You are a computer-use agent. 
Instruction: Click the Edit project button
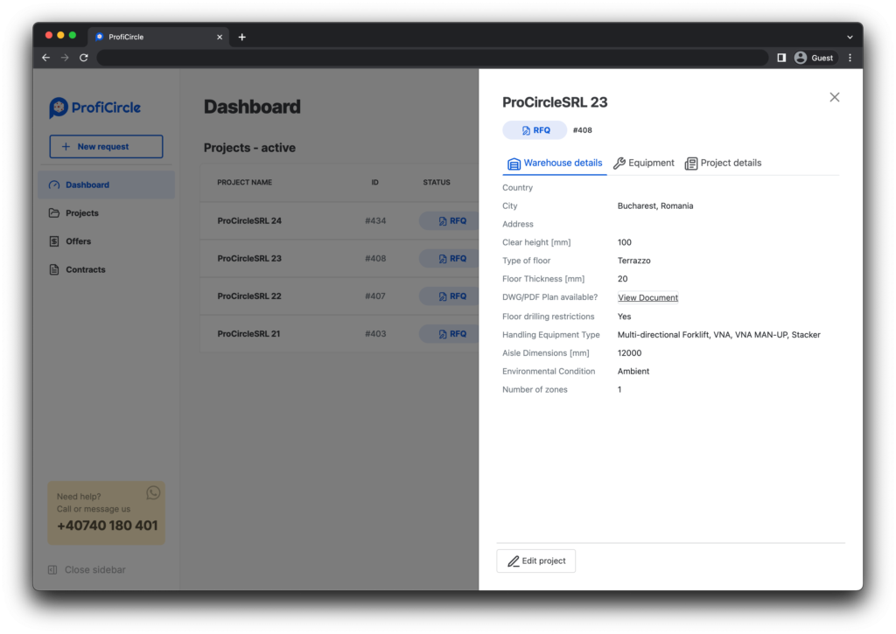pyautogui.click(x=536, y=561)
